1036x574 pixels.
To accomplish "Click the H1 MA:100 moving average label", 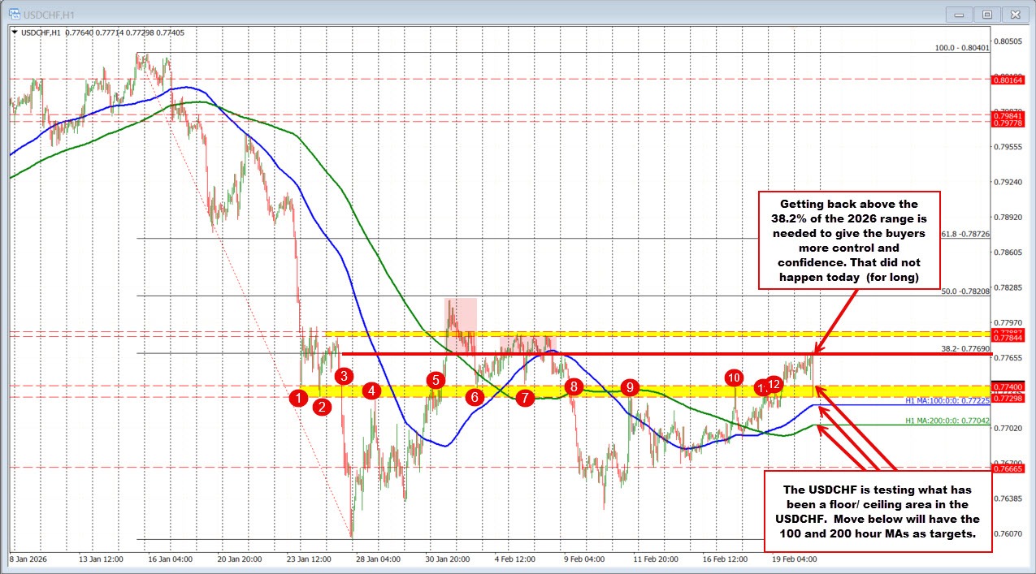I will (x=946, y=399).
